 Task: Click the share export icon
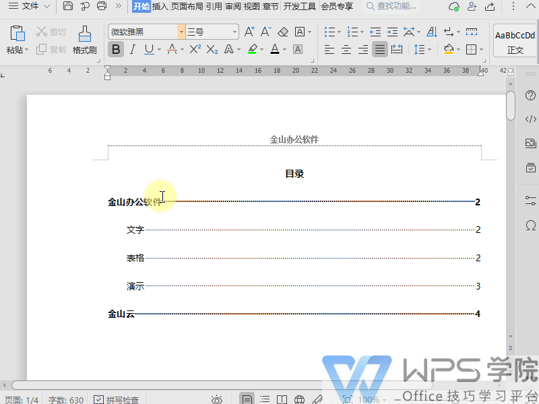490,6
